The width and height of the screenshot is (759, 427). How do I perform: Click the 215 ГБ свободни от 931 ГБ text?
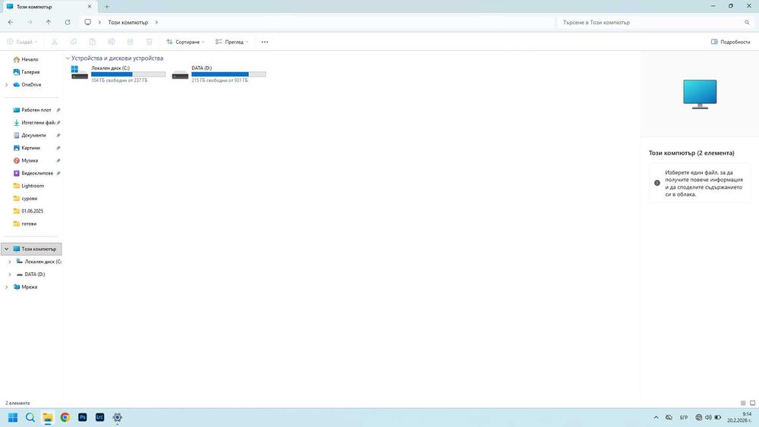pos(219,80)
